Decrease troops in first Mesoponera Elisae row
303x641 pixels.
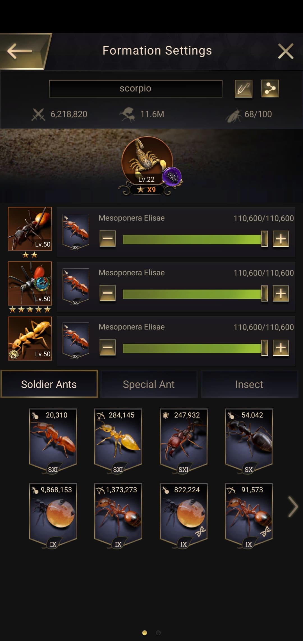pyautogui.click(x=108, y=239)
